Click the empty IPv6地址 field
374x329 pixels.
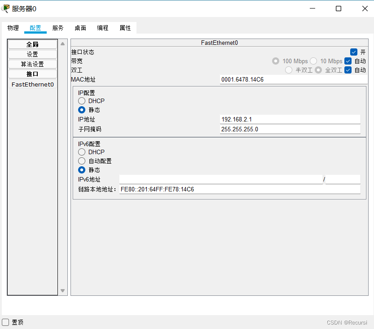[x=221, y=179]
